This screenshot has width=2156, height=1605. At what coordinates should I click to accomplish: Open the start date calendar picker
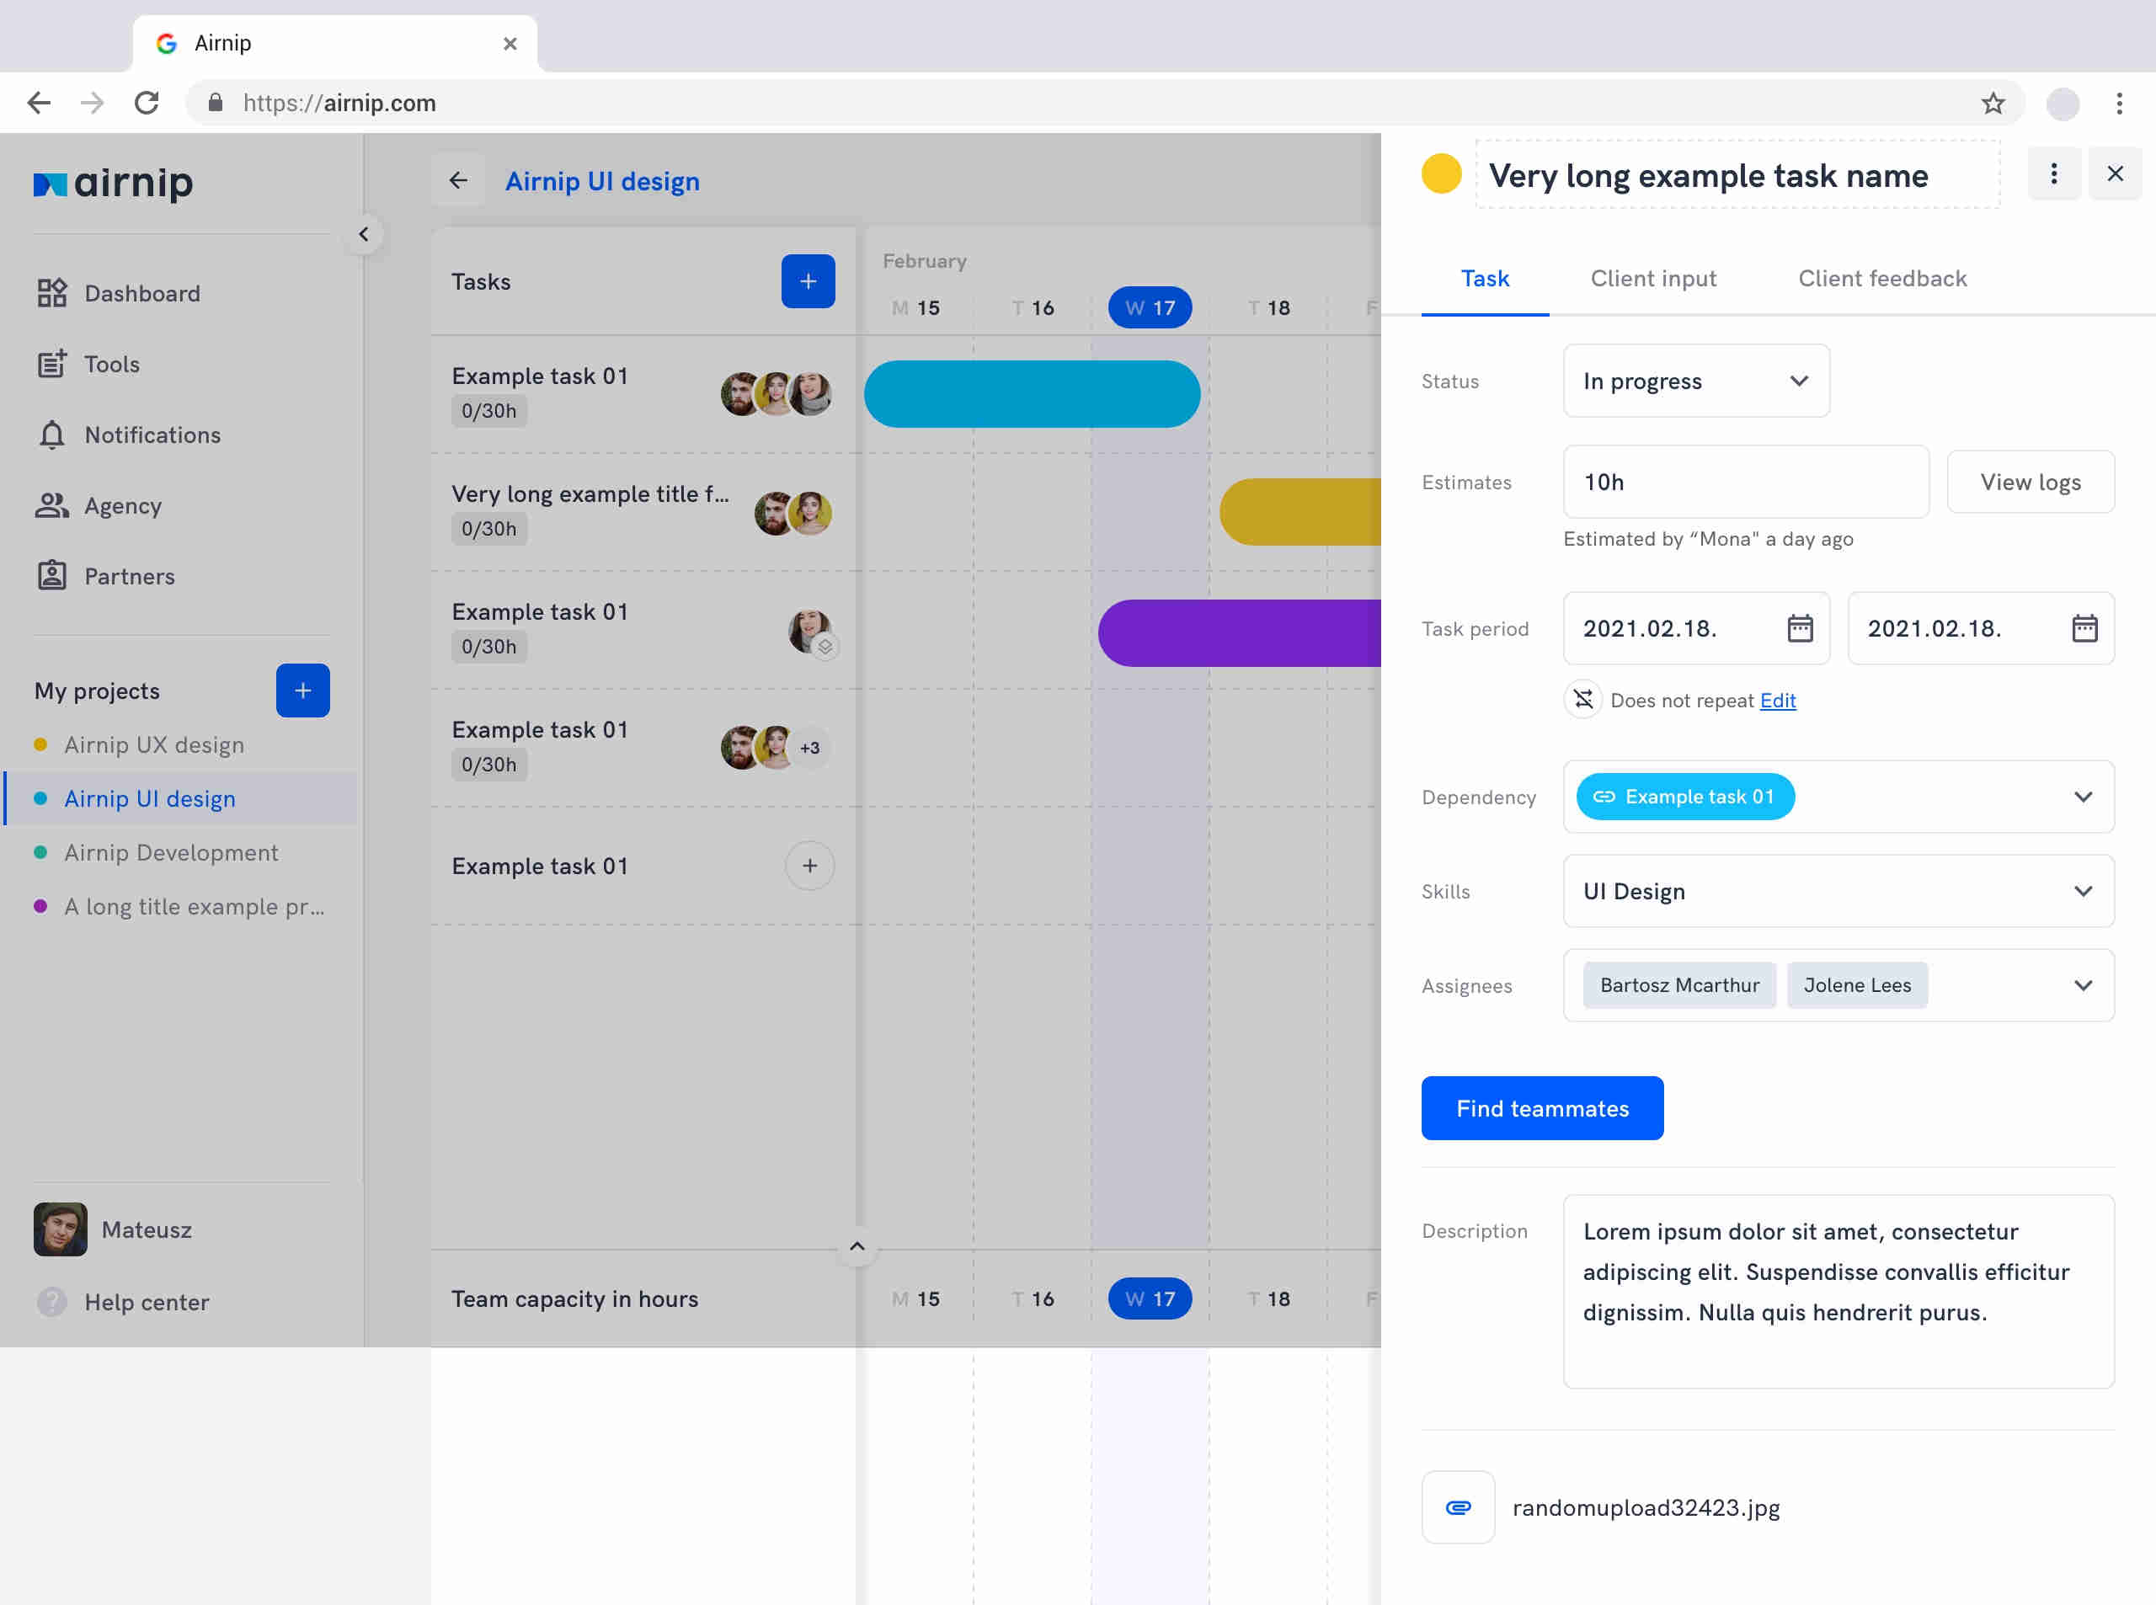(1800, 628)
